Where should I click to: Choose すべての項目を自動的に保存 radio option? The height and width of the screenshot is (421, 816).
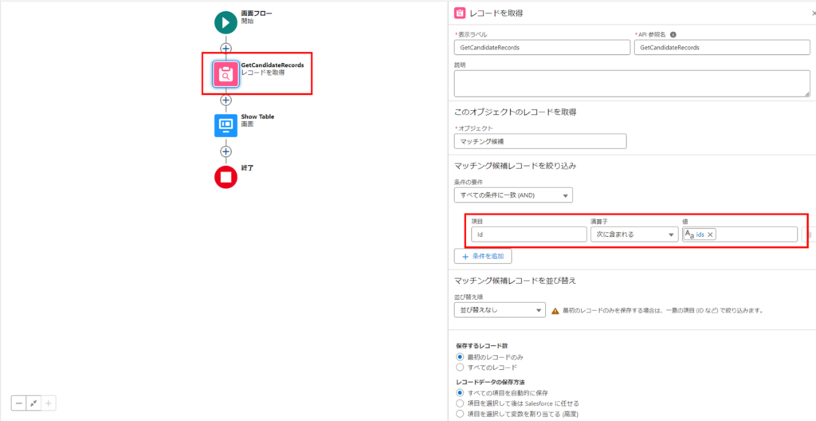tap(460, 393)
